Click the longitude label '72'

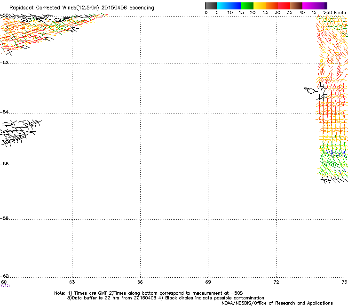click(276, 282)
